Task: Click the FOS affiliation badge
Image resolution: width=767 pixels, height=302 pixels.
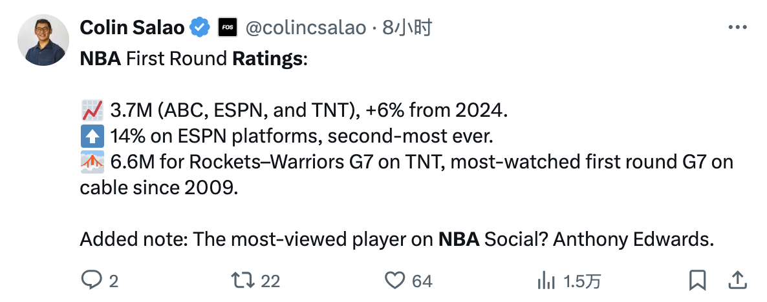Action: pyautogui.click(x=227, y=28)
